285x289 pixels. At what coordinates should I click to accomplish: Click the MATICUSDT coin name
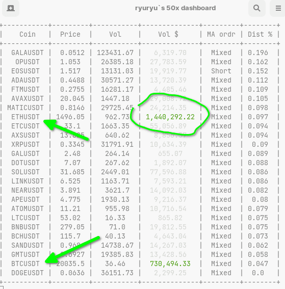tap(25, 108)
